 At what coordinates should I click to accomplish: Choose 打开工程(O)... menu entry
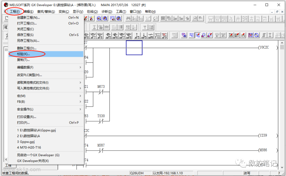click(x=46, y=23)
